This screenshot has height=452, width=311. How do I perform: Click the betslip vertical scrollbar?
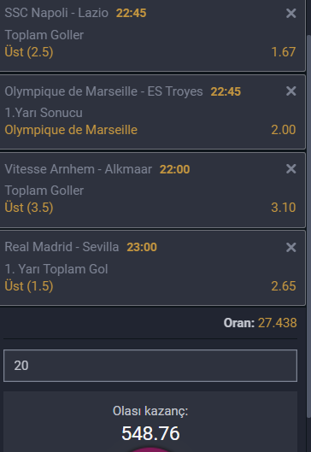pos(308,226)
